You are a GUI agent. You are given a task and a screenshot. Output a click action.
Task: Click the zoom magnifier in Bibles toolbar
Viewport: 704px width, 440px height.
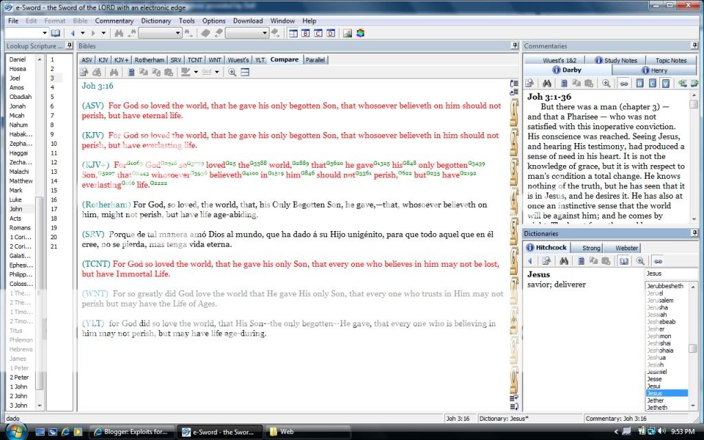click(x=232, y=71)
